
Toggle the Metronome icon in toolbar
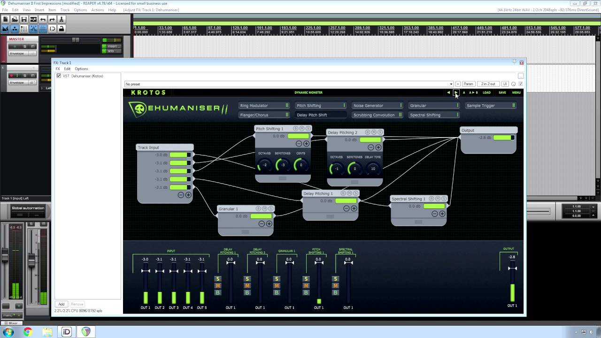pyautogui.click(x=62, y=19)
